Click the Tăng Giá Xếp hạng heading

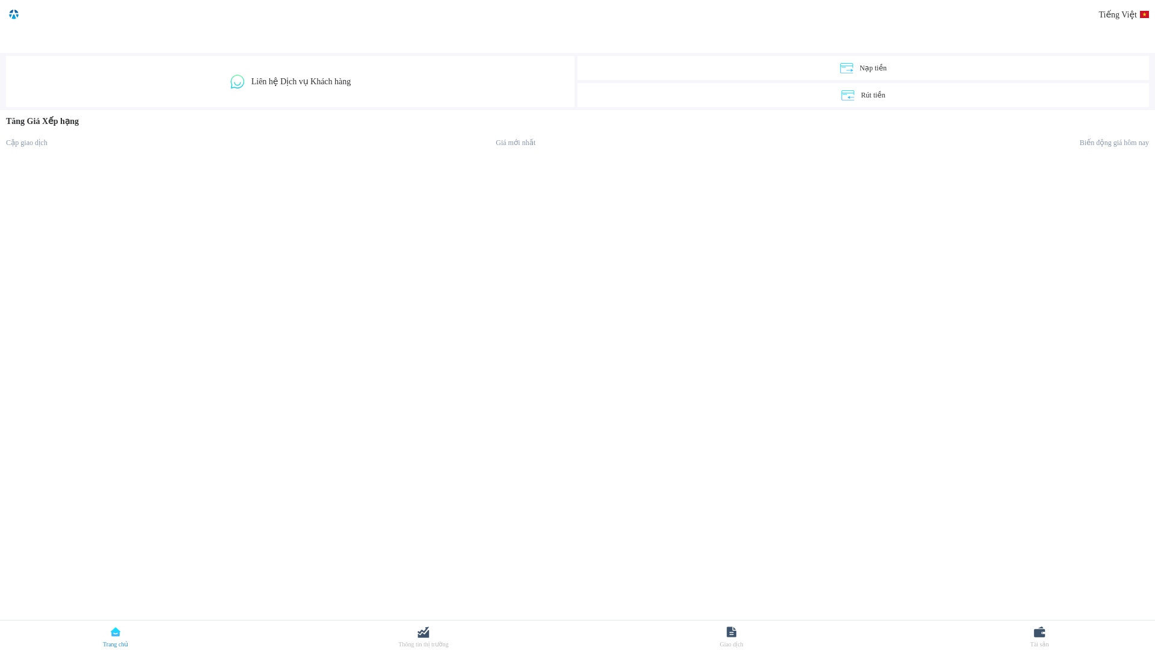[42, 122]
